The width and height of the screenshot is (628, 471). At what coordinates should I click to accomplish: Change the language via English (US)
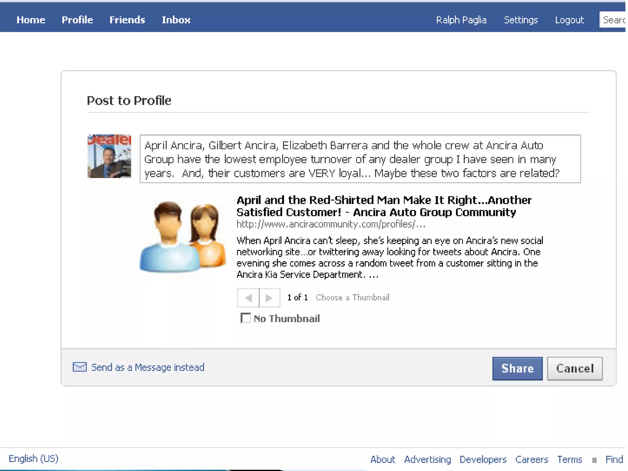pos(34,459)
